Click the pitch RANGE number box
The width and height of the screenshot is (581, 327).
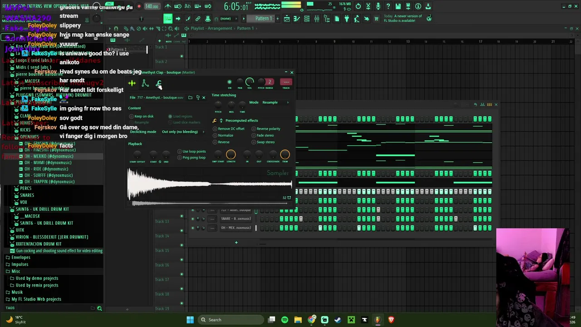[x=269, y=82]
